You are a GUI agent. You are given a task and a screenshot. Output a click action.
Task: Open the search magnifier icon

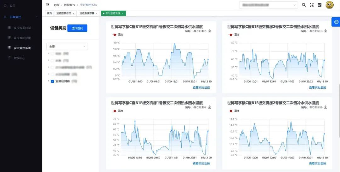[x=304, y=5]
